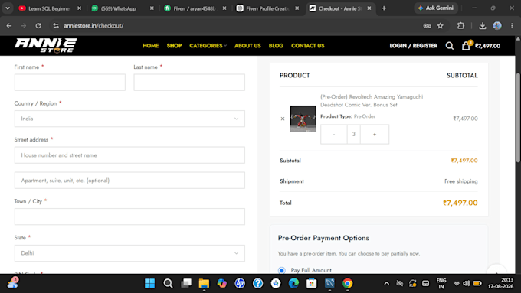Open the Contact Us page
Viewport: 521px width, 293px height.
point(308,46)
